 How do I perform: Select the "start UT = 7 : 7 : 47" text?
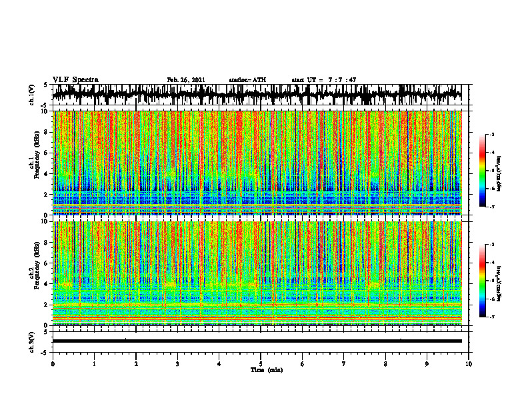(324, 80)
